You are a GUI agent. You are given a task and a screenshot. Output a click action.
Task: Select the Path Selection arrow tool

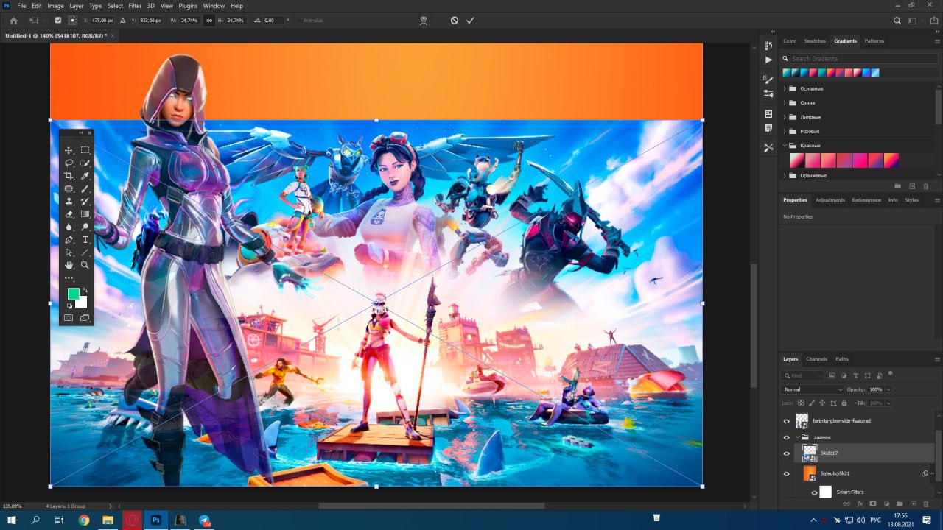pyautogui.click(x=69, y=252)
